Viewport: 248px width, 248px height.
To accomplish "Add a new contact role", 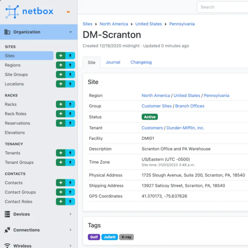I will (x=61, y=201).
